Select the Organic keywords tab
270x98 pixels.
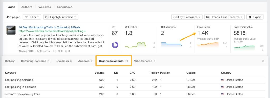pos(113,61)
